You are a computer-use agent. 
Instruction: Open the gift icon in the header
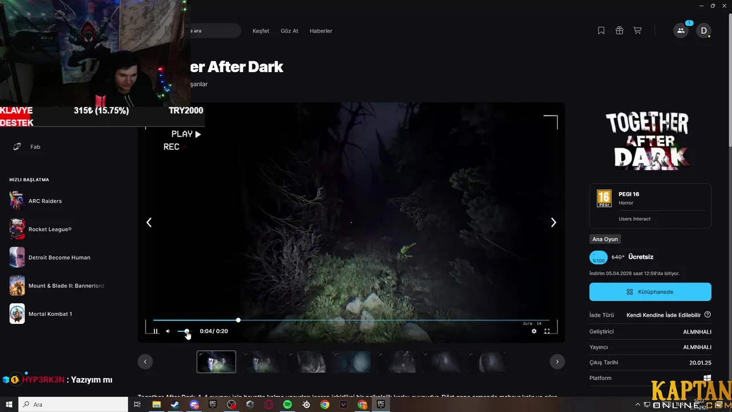[619, 31]
